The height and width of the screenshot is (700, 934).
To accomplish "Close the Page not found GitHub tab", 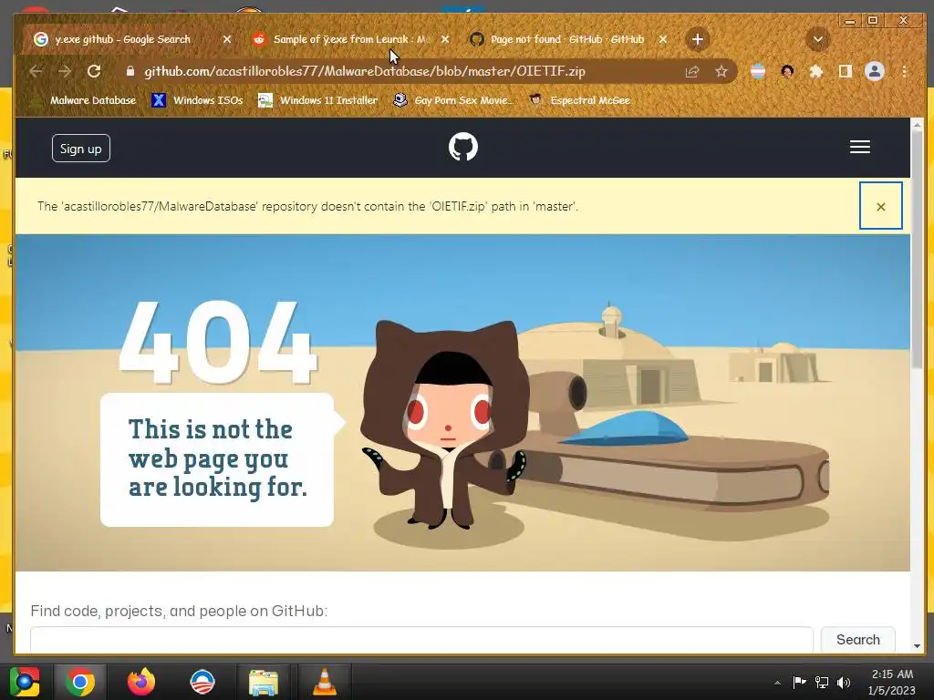I will [663, 39].
